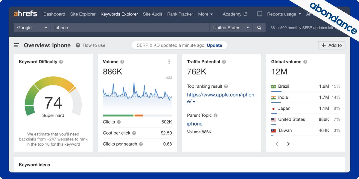This screenshot has width=359, height=179.
Task: Click the Keyword Difficulty gauge showing 74
Action: pos(53,95)
